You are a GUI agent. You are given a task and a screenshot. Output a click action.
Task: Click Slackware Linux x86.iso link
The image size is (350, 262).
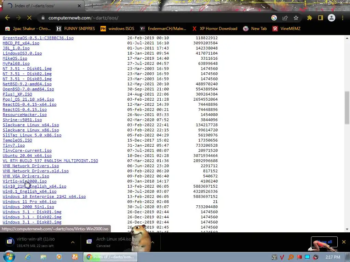coord(31,130)
